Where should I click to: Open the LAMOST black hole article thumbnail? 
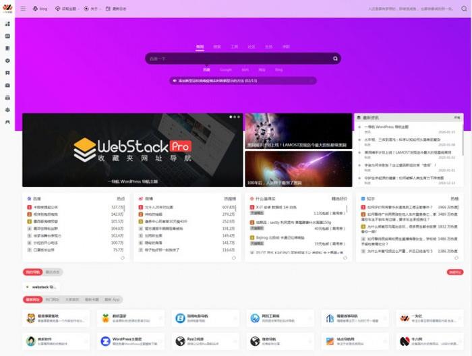coord(299,131)
